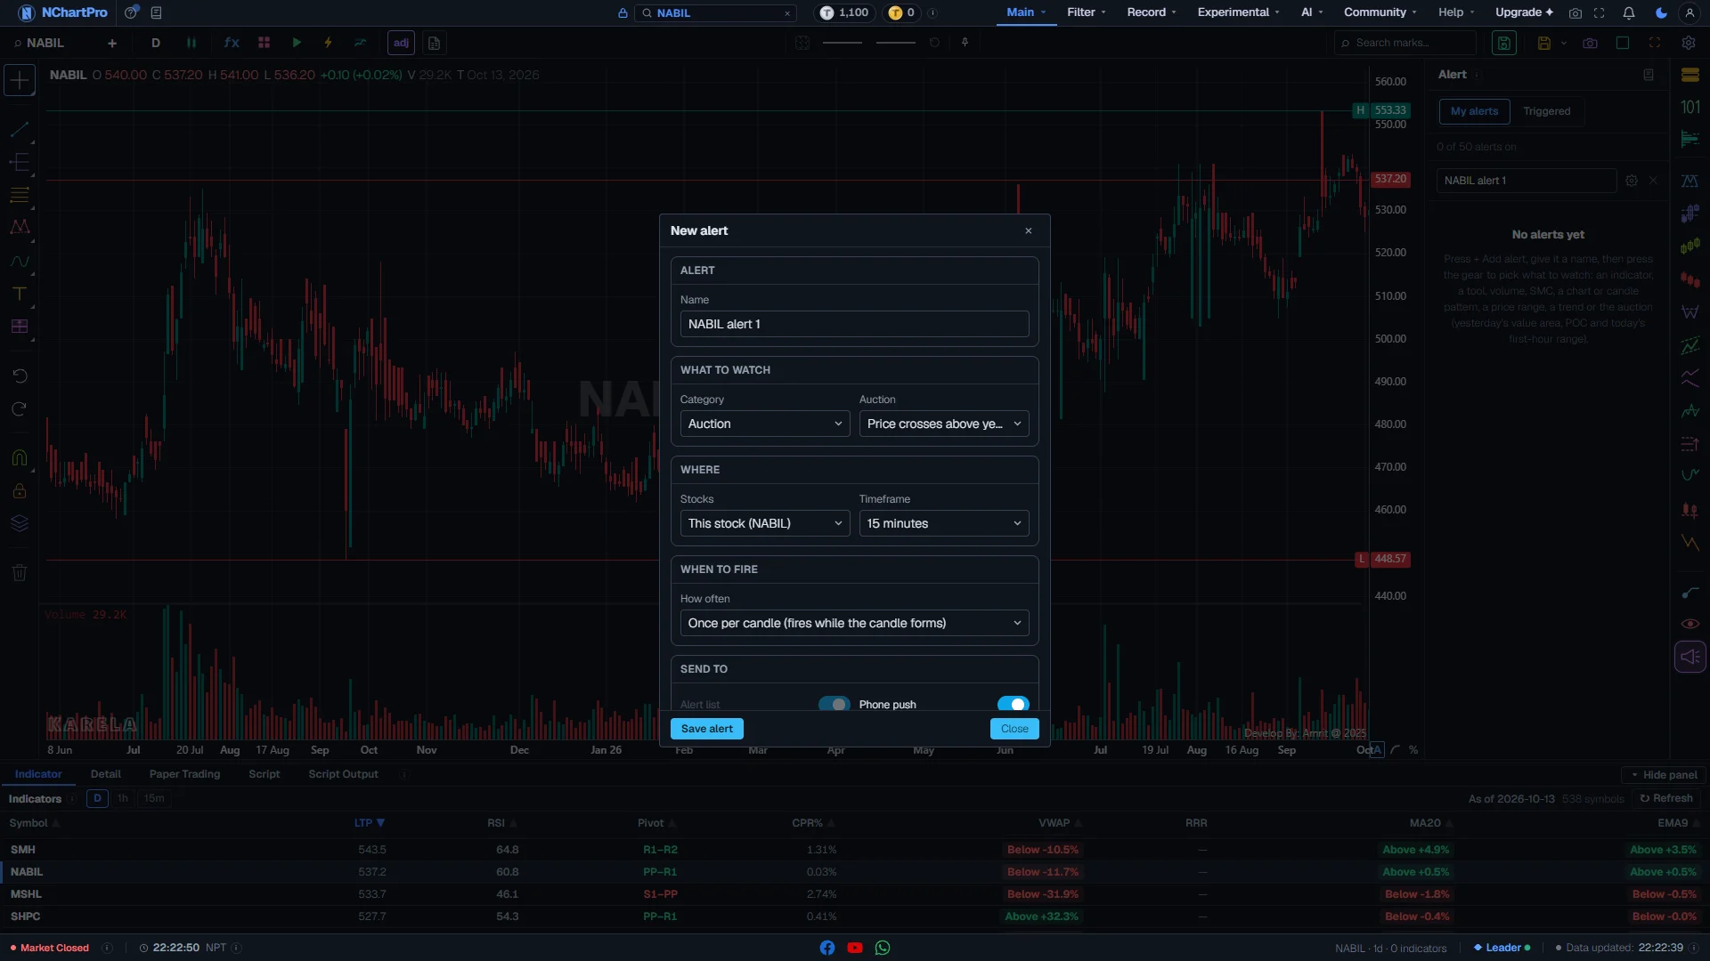The width and height of the screenshot is (1710, 961).
Task: Open the Facebook link in status bar
Action: (827, 948)
